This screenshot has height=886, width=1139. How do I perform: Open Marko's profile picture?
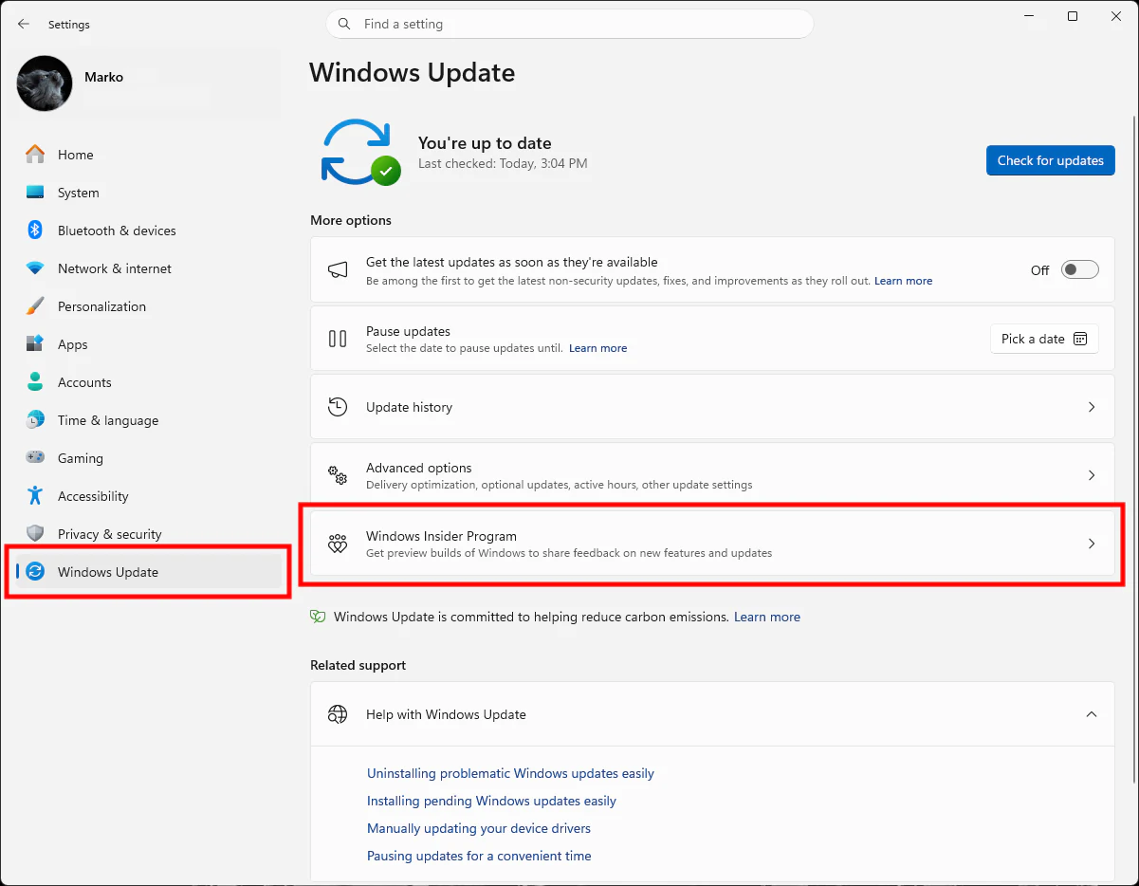[x=45, y=83]
